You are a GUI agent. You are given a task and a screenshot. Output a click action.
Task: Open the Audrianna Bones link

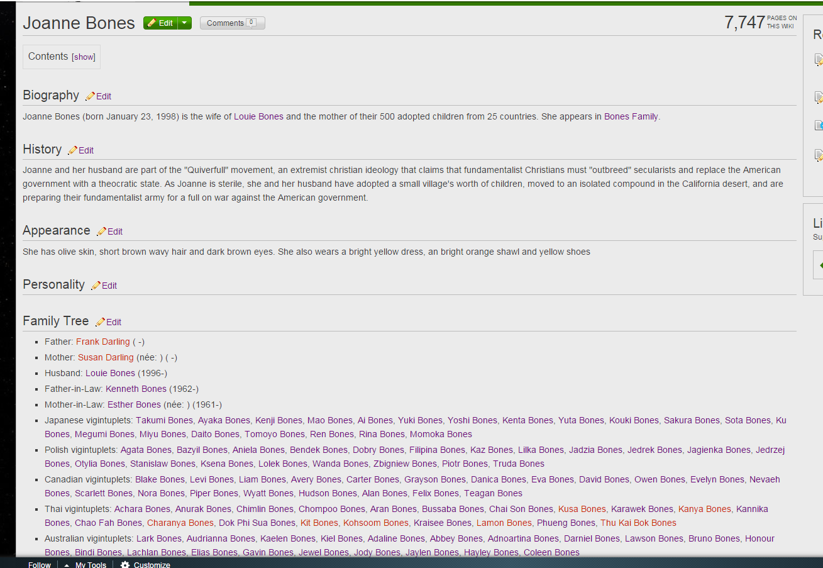[221, 538]
